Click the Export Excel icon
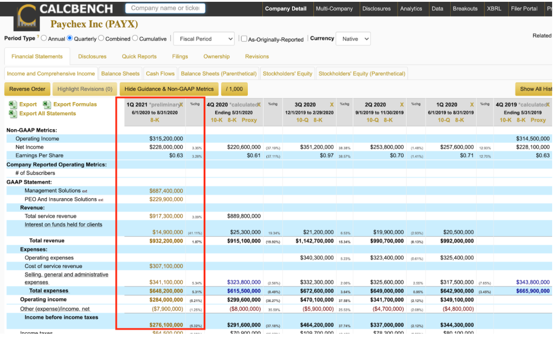 click(12, 104)
